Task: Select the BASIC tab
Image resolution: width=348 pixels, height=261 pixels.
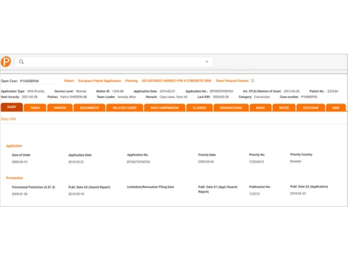Action: point(260,108)
